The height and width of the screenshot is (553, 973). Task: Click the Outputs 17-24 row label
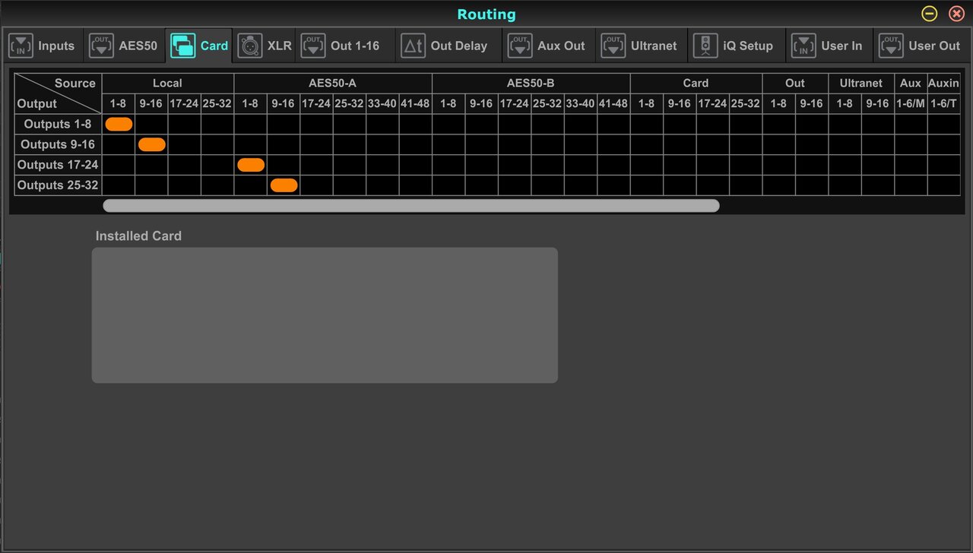[58, 165]
